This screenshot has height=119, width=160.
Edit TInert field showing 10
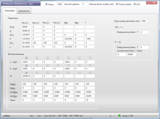(x=90, y=100)
